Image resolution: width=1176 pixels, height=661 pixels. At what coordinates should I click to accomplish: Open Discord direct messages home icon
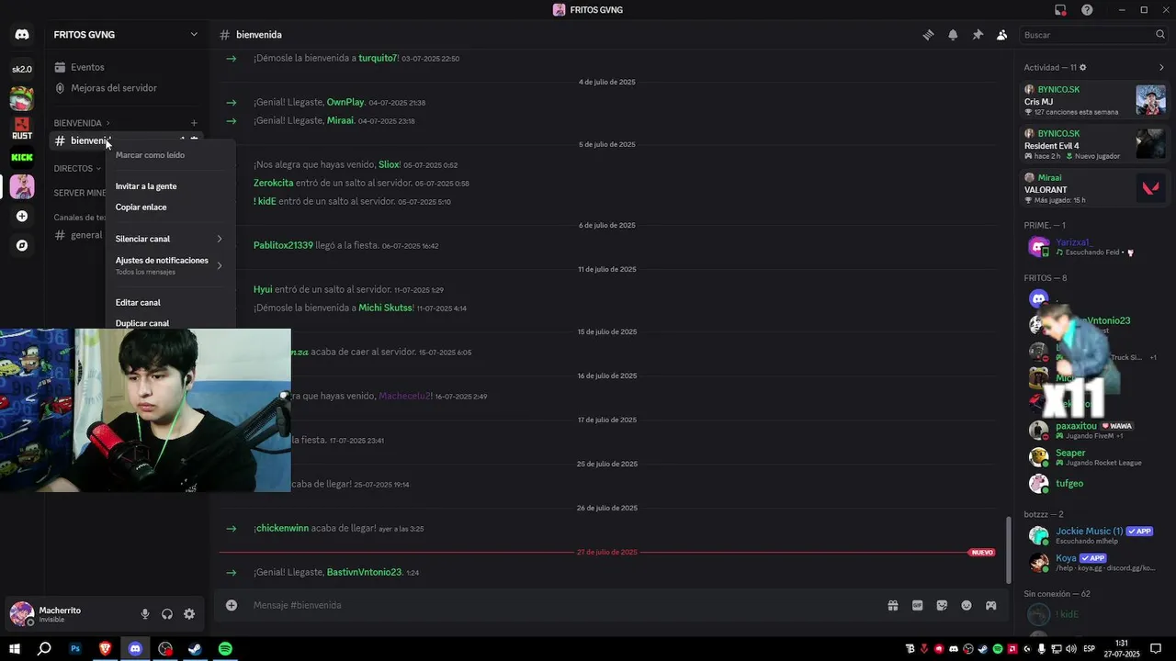[x=22, y=35]
